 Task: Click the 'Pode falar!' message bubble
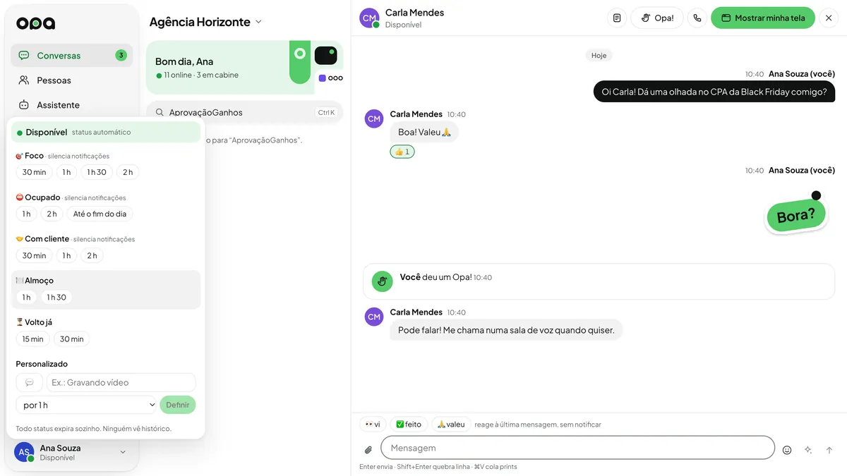pos(506,330)
